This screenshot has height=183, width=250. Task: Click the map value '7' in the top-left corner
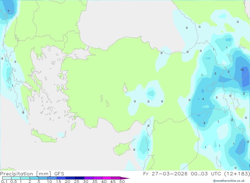pos(8,11)
